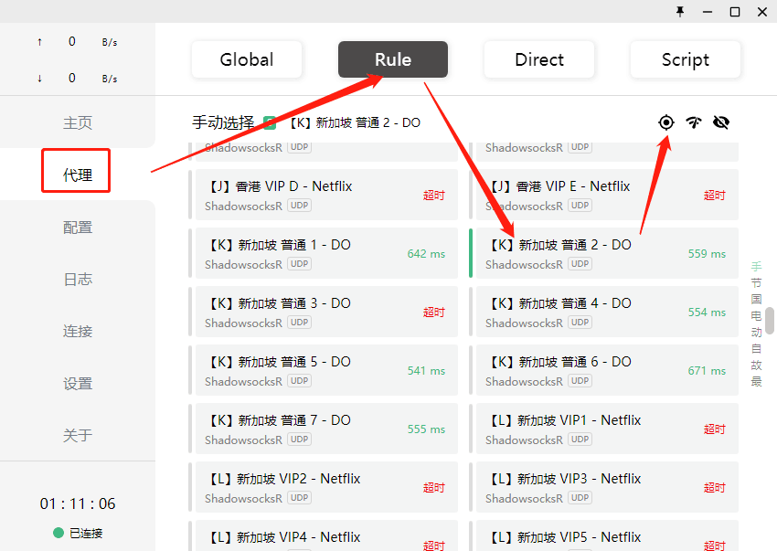Toggle the crossed-eye hide timeout proxies icon
The width and height of the screenshot is (777, 551).
721,122
